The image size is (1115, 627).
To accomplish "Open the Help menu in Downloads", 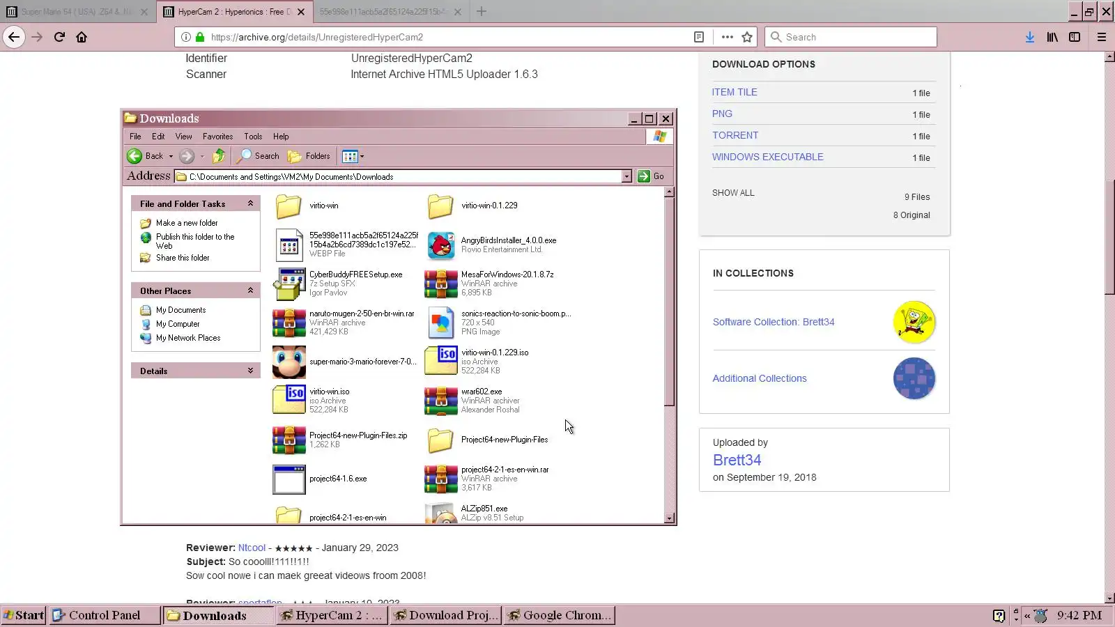I will pyautogui.click(x=281, y=137).
